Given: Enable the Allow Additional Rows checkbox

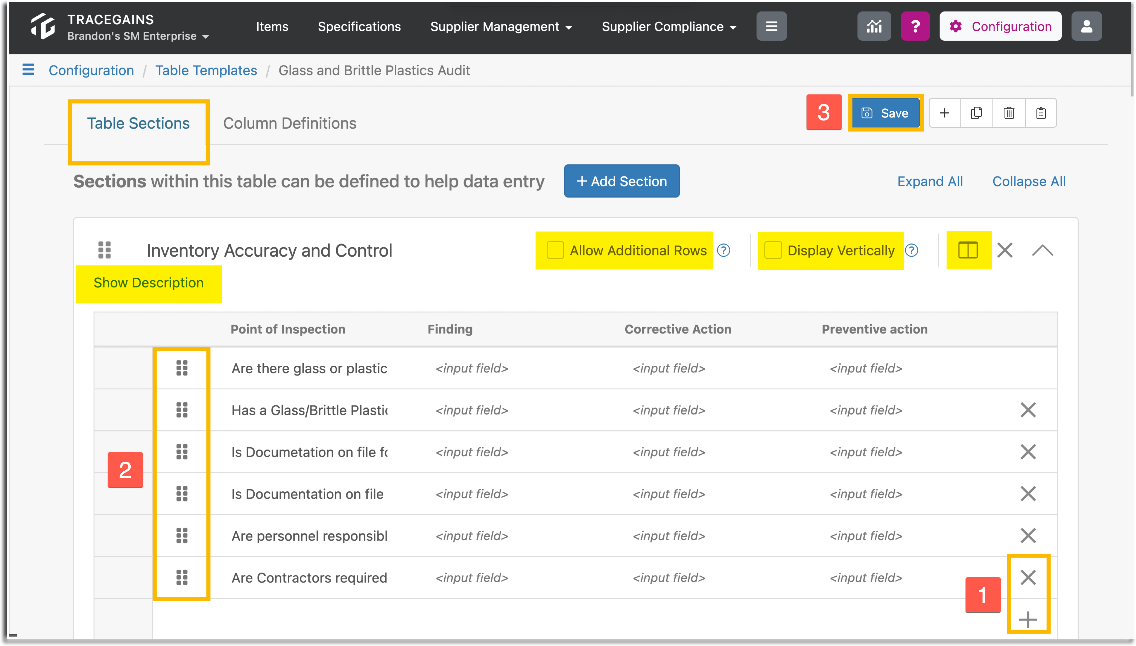Looking at the screenshot, I should tap(555, 250).
